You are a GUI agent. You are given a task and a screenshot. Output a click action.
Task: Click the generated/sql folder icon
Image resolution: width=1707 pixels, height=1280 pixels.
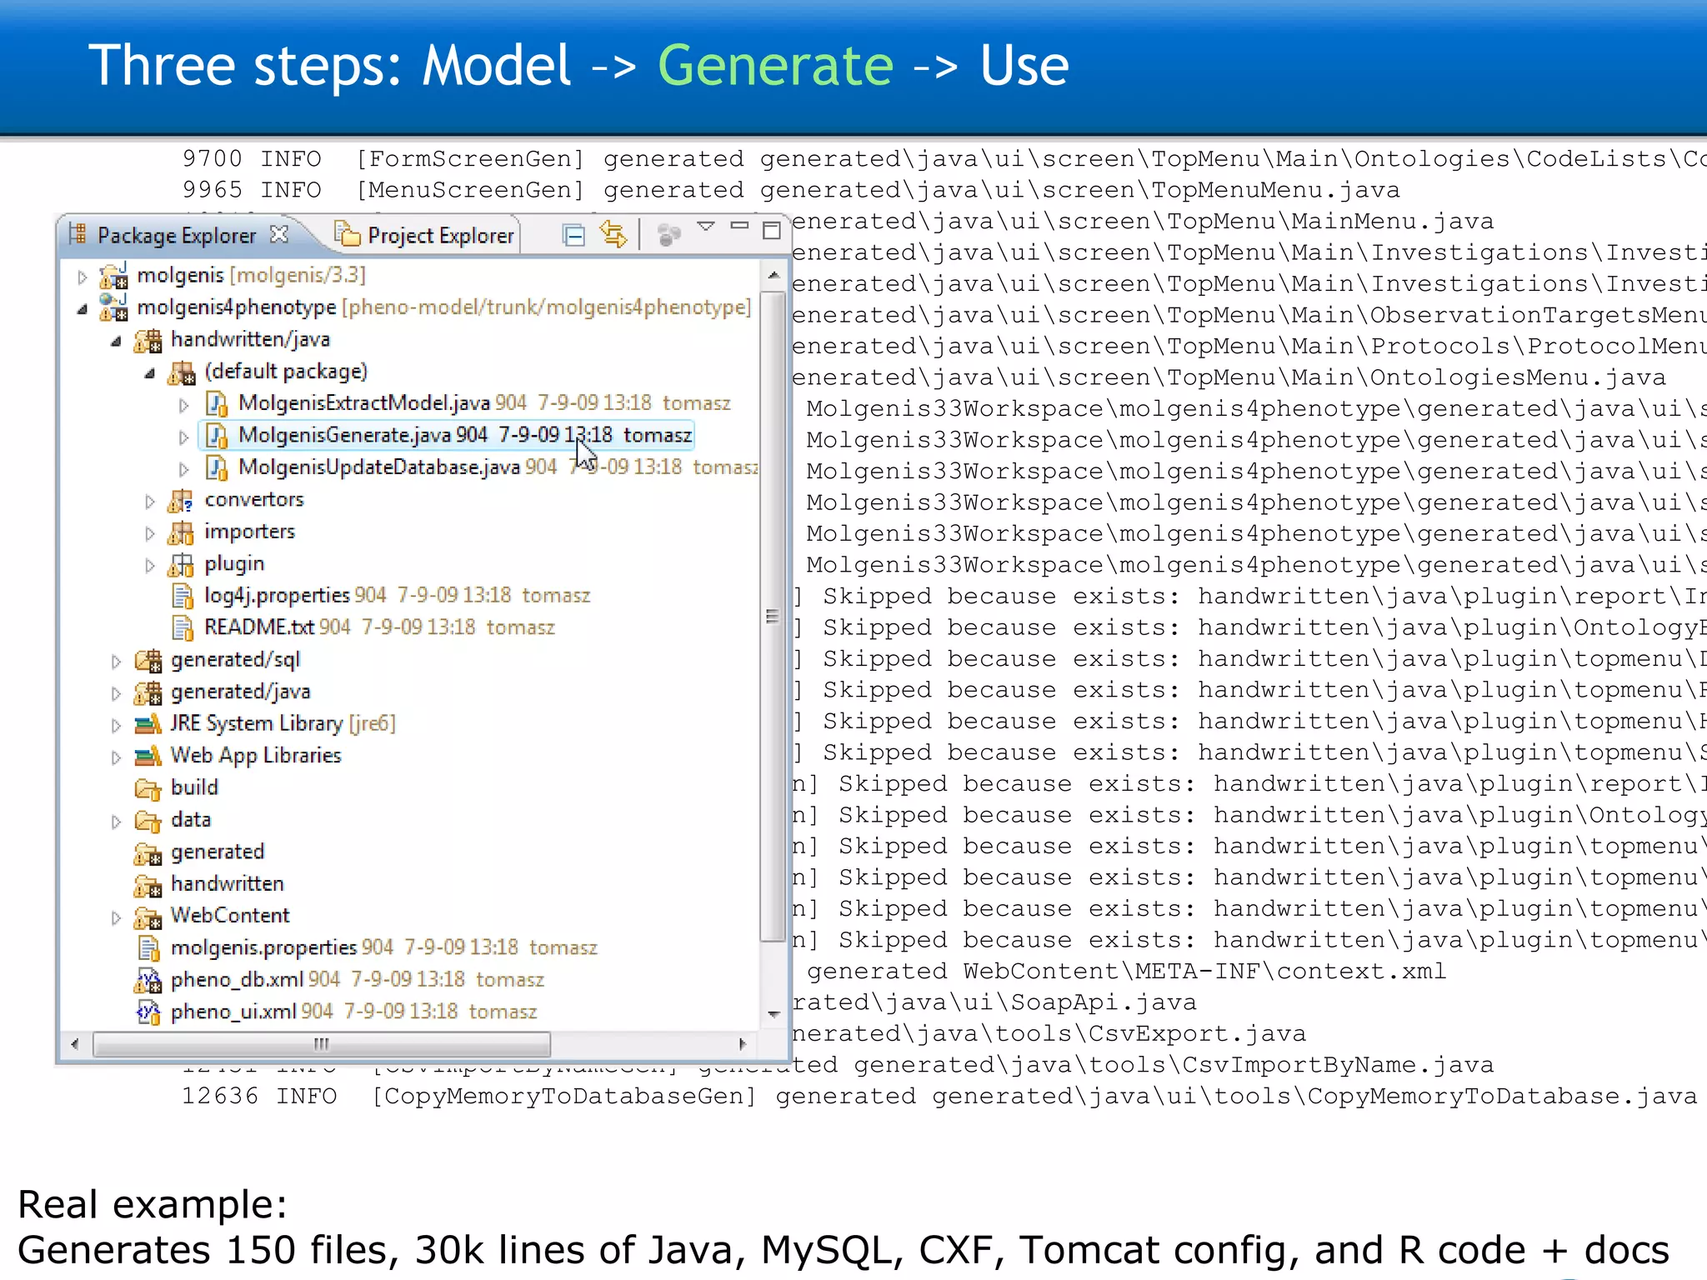coord(148,661)
